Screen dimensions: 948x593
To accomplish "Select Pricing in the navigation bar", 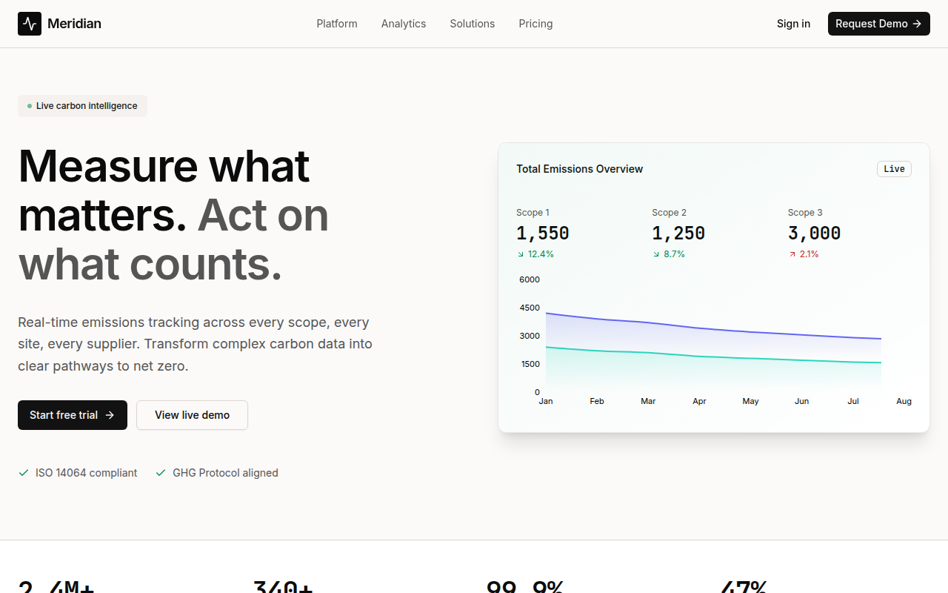I will point(535,24).
